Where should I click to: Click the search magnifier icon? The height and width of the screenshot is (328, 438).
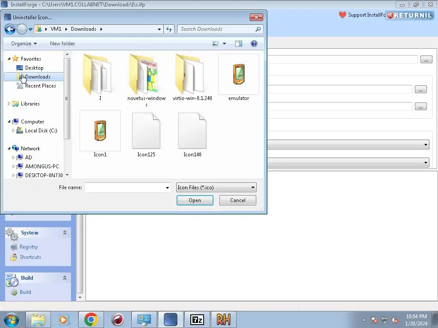258,29
